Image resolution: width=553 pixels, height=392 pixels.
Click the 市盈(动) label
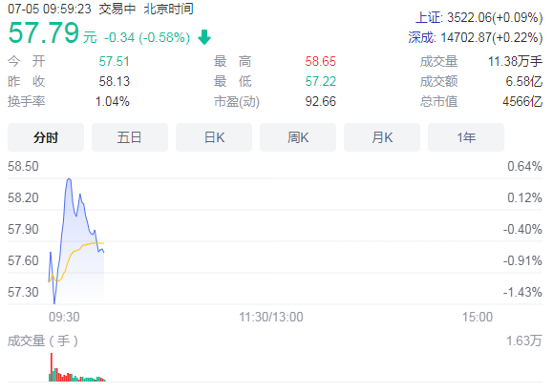(237, 101)
